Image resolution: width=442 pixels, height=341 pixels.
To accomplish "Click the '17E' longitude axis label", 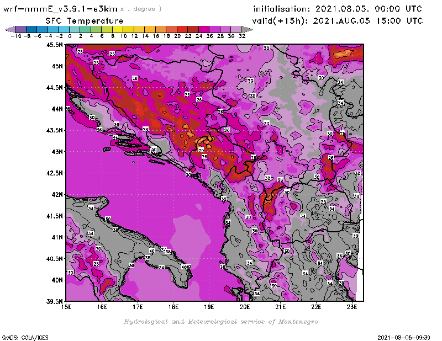I will click(x=138, y=307).
